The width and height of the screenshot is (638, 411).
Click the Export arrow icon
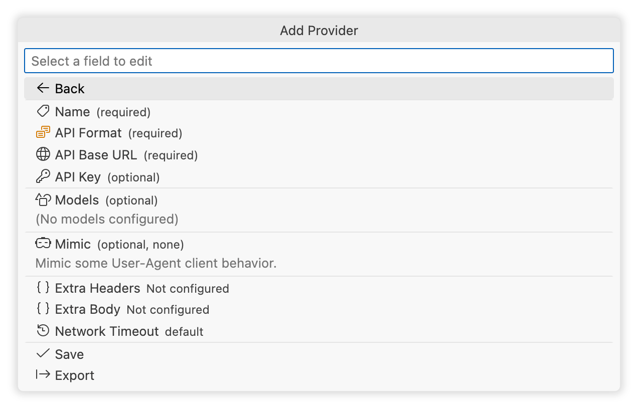coord(43,375)
